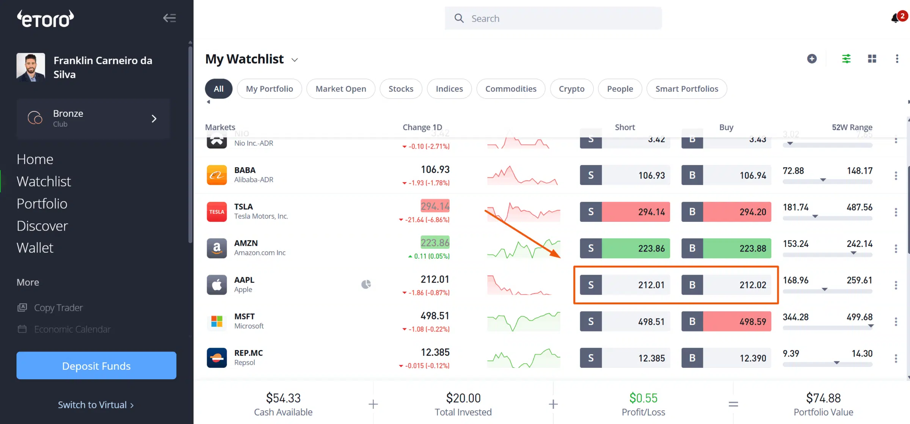
Task: Open BABA row options menu
Action: click(x=896, y=176)
